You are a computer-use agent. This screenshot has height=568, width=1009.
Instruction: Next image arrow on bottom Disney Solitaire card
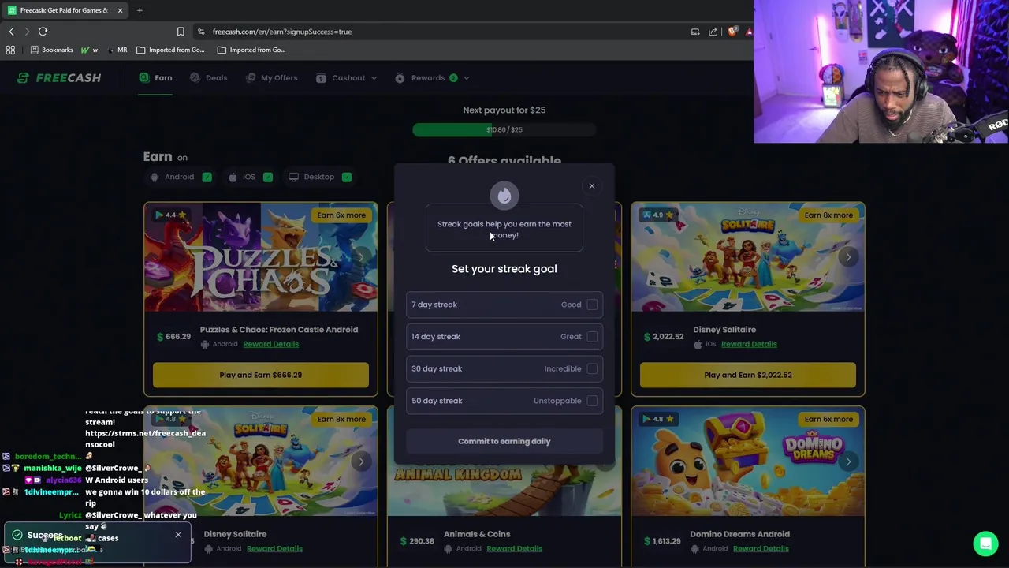pos(361,461)
